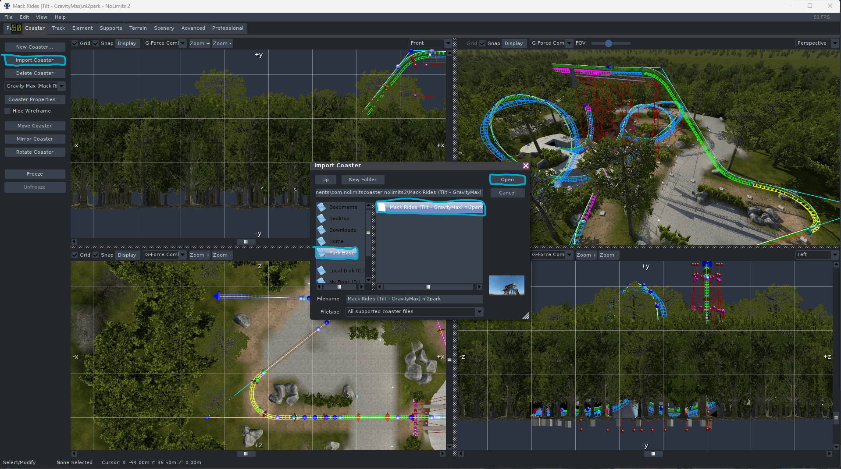
Task: Open Coaster Properties...
Action: (x=35, y=99)
